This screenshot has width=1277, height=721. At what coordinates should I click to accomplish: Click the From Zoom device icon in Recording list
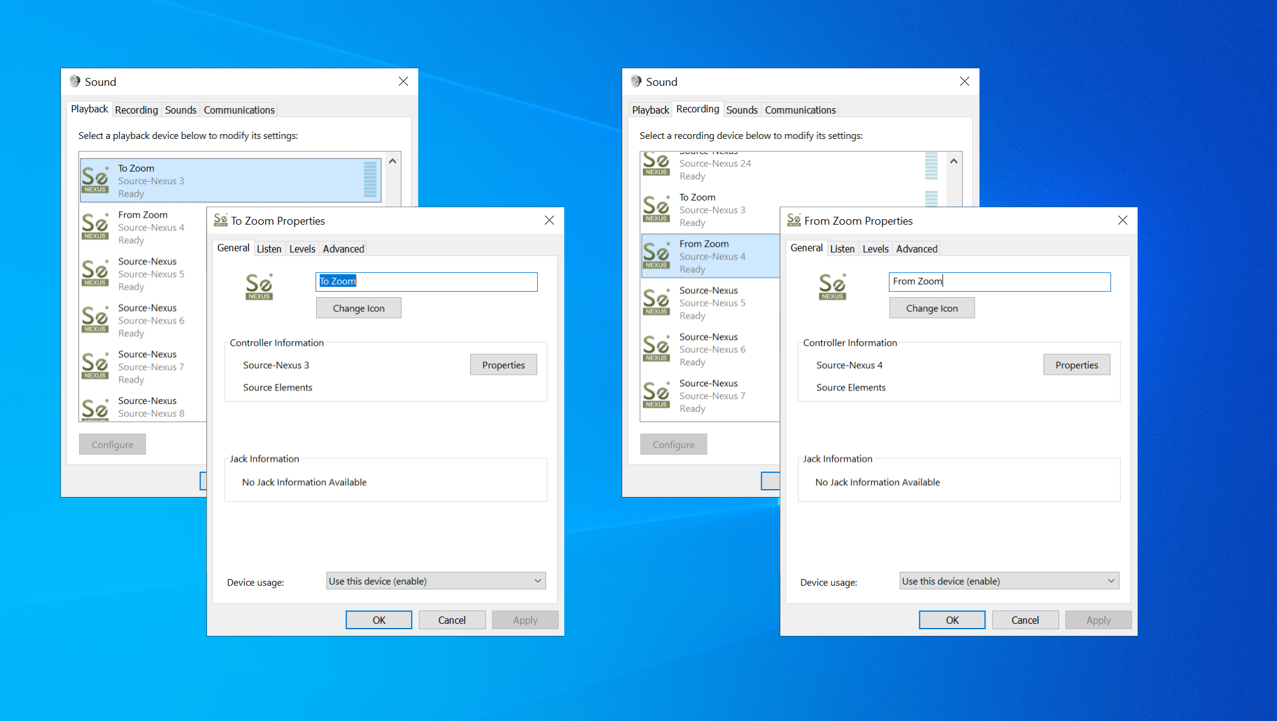click(x=657, y=255)
